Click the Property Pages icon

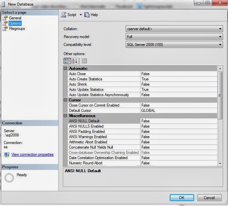coord(84,61)
